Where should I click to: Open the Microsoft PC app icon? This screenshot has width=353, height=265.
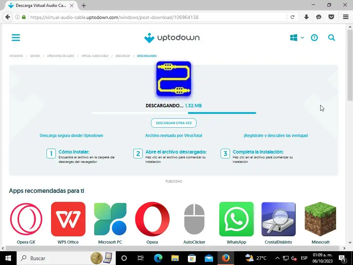coord(110,219)
